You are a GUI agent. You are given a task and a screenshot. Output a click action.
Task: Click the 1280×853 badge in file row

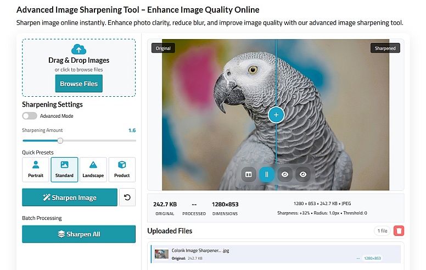click(372, 258)
